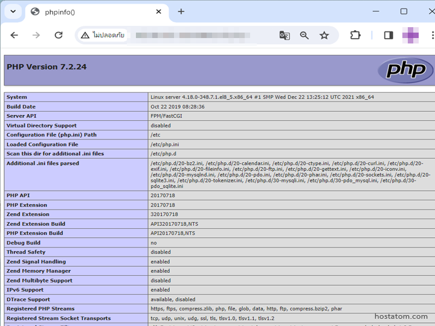Open the Google Translate icon in address bar
Screen dimensions: 435x326
(x=285, y=35)
